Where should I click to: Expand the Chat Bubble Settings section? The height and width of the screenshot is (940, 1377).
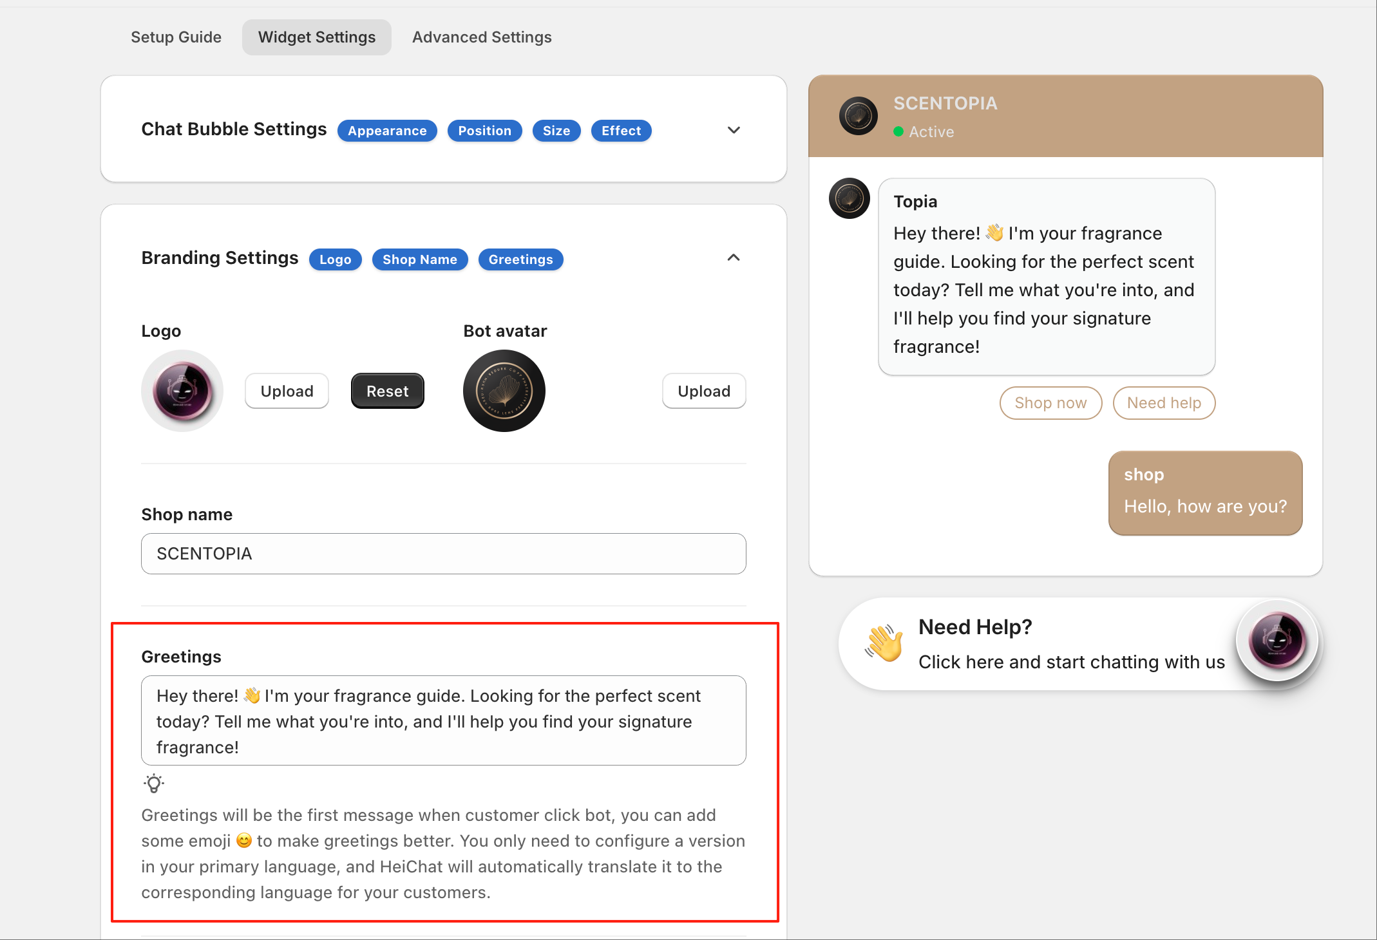tap(734, 130)
